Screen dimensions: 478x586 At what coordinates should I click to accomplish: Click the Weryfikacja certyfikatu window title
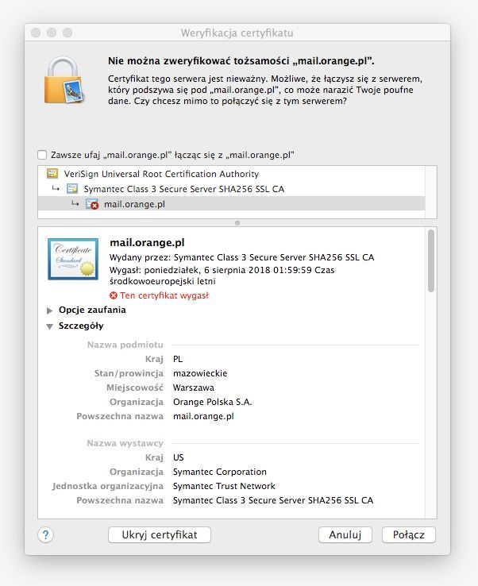237,33
